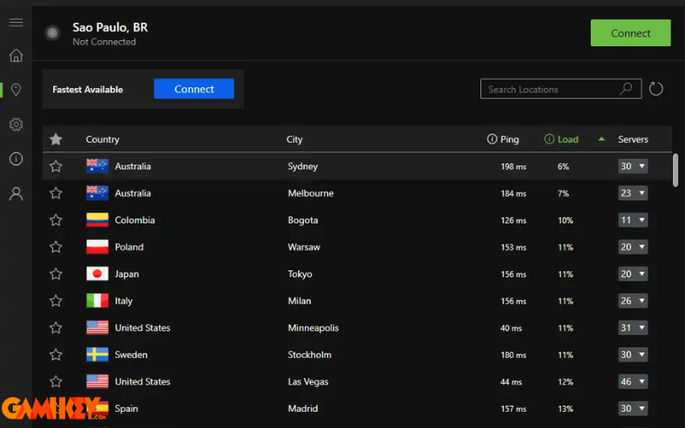This screenshot has height=428, width=685.
Task: Open the Settings gear icon
Action: 15,125
